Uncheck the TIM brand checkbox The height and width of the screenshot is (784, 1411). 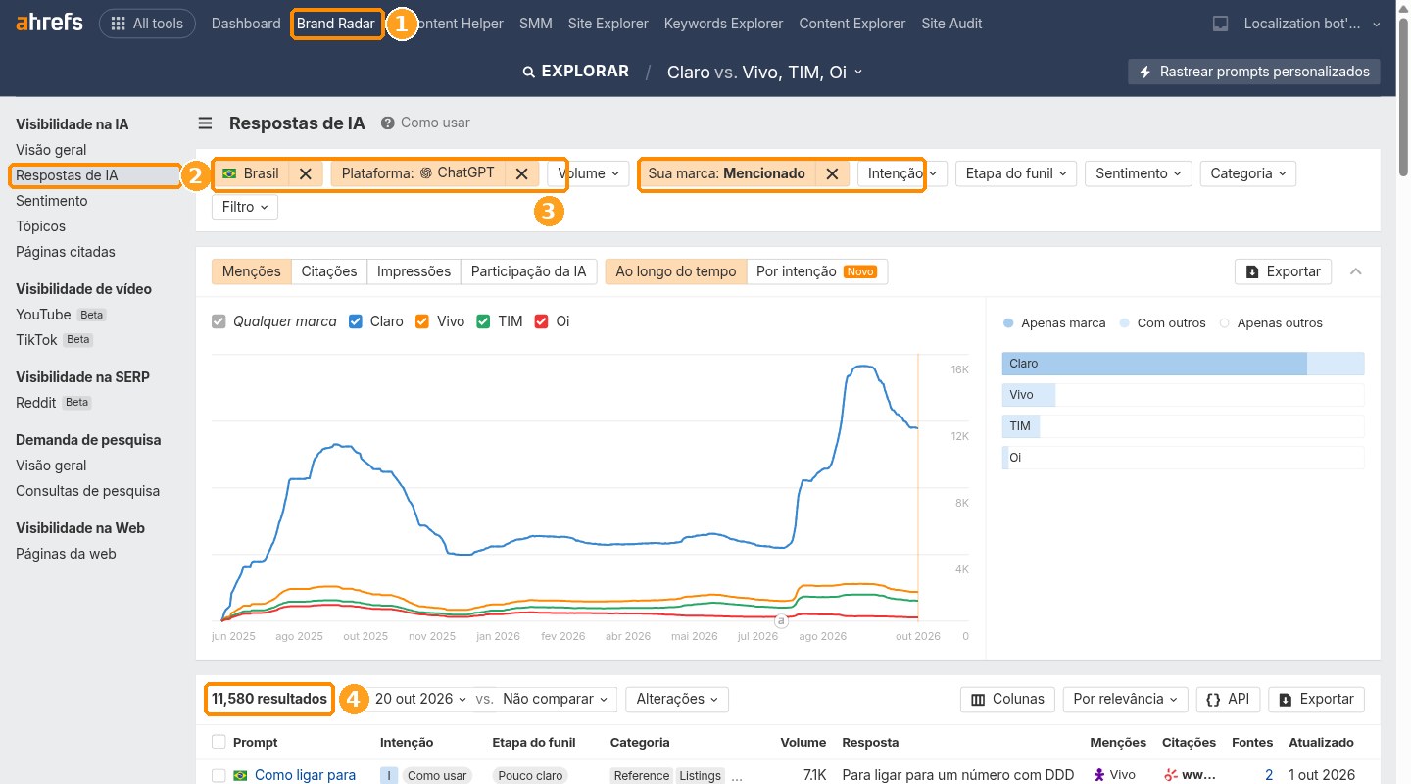pos(483,321)
